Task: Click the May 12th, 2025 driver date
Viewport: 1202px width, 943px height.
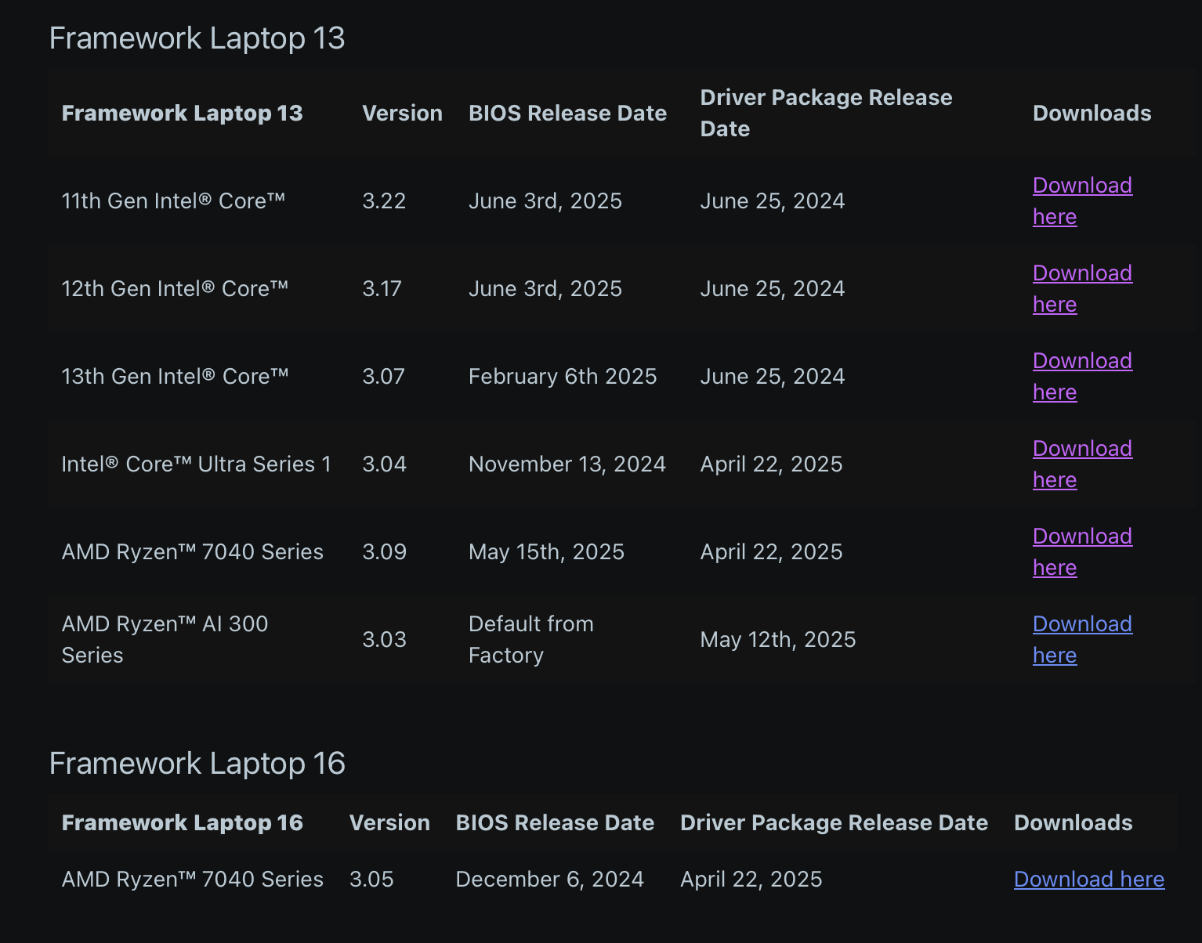Action: coord(777,640)
